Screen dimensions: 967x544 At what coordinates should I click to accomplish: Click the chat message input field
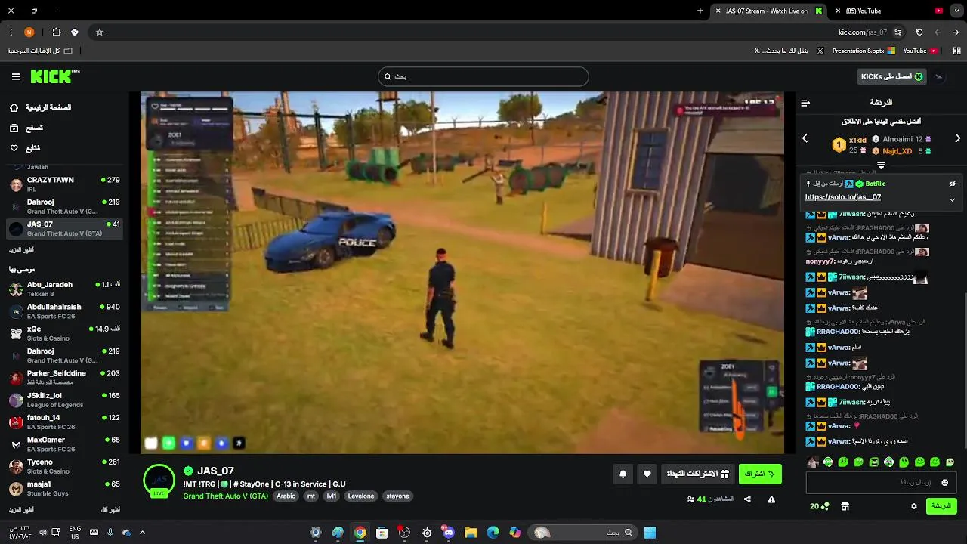point(881,482)
